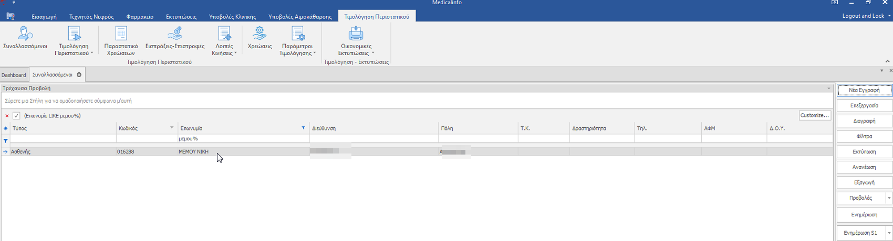Expand the Ενημέρωση S1 dropdown arrow

[889, 233]
